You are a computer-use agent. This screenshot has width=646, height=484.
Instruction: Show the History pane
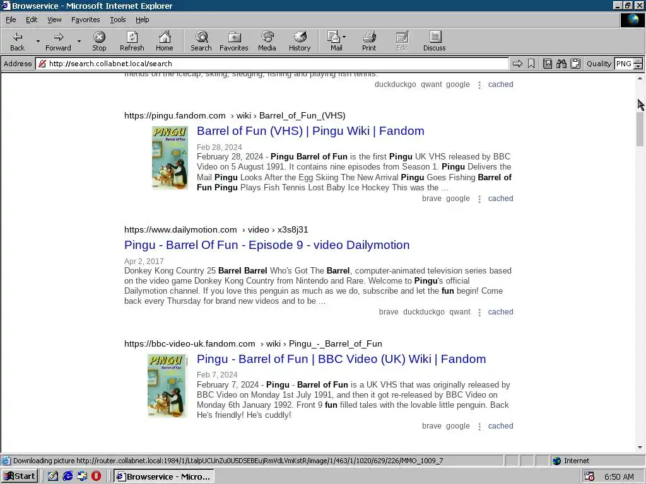(300, 41)
